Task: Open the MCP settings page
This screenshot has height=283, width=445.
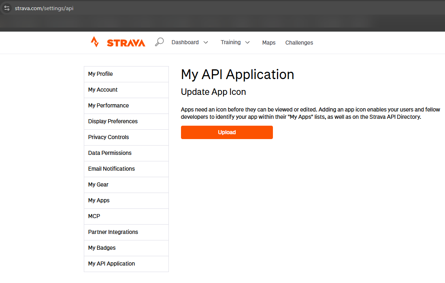Action: pyautogui.click(x=126, y=217)
